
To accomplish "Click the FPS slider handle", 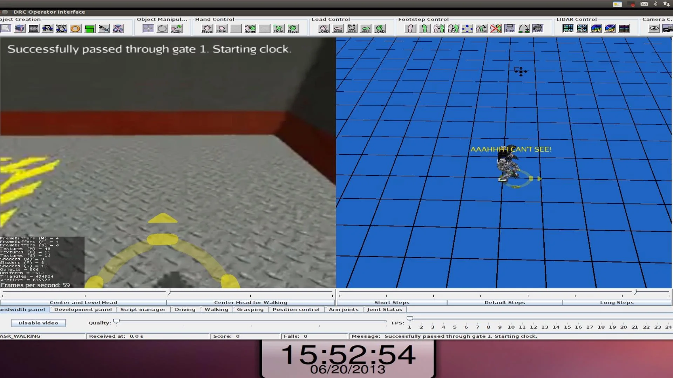I will (x=410, y=318).
